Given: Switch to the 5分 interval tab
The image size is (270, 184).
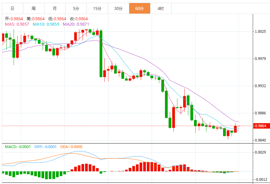Looking at the screenshot, I should [76, 8].
